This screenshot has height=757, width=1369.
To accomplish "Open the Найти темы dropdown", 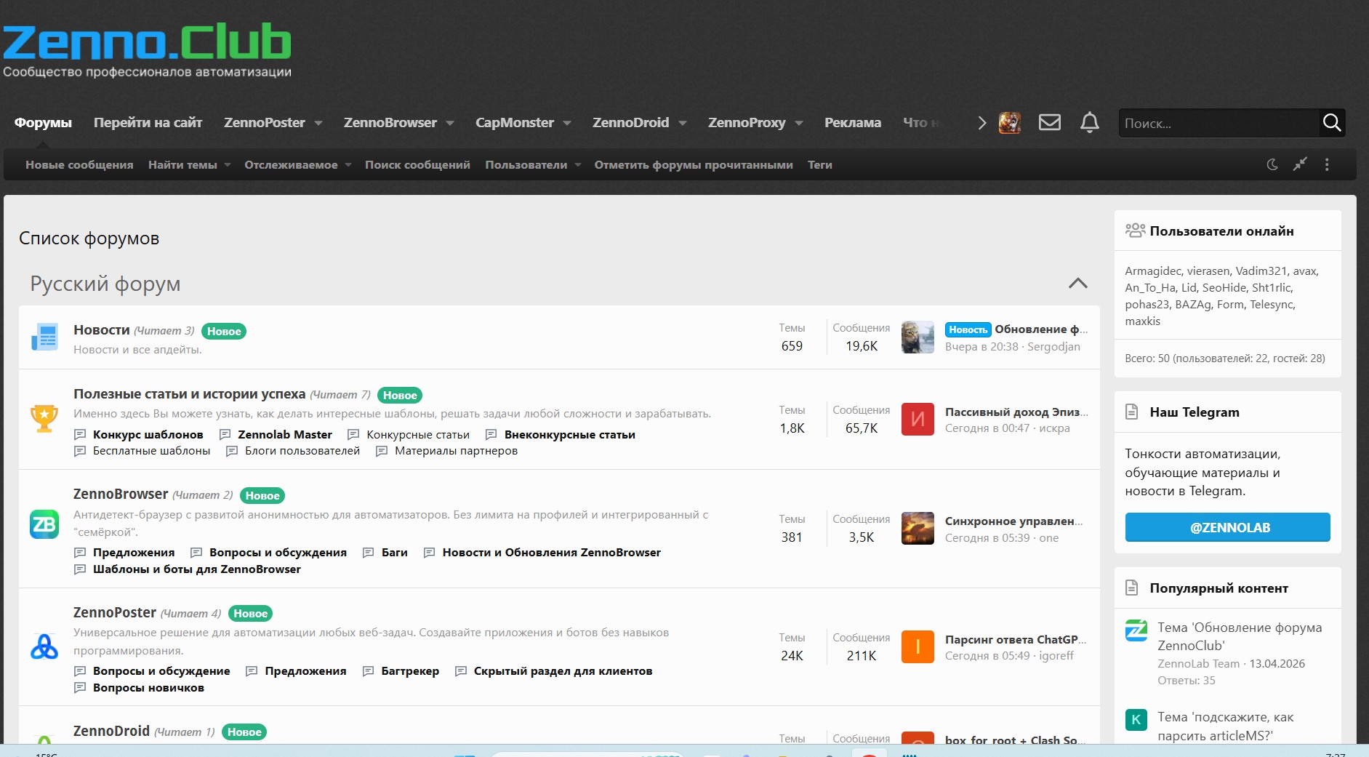I will pyautogui.click(x=228, y=165).
